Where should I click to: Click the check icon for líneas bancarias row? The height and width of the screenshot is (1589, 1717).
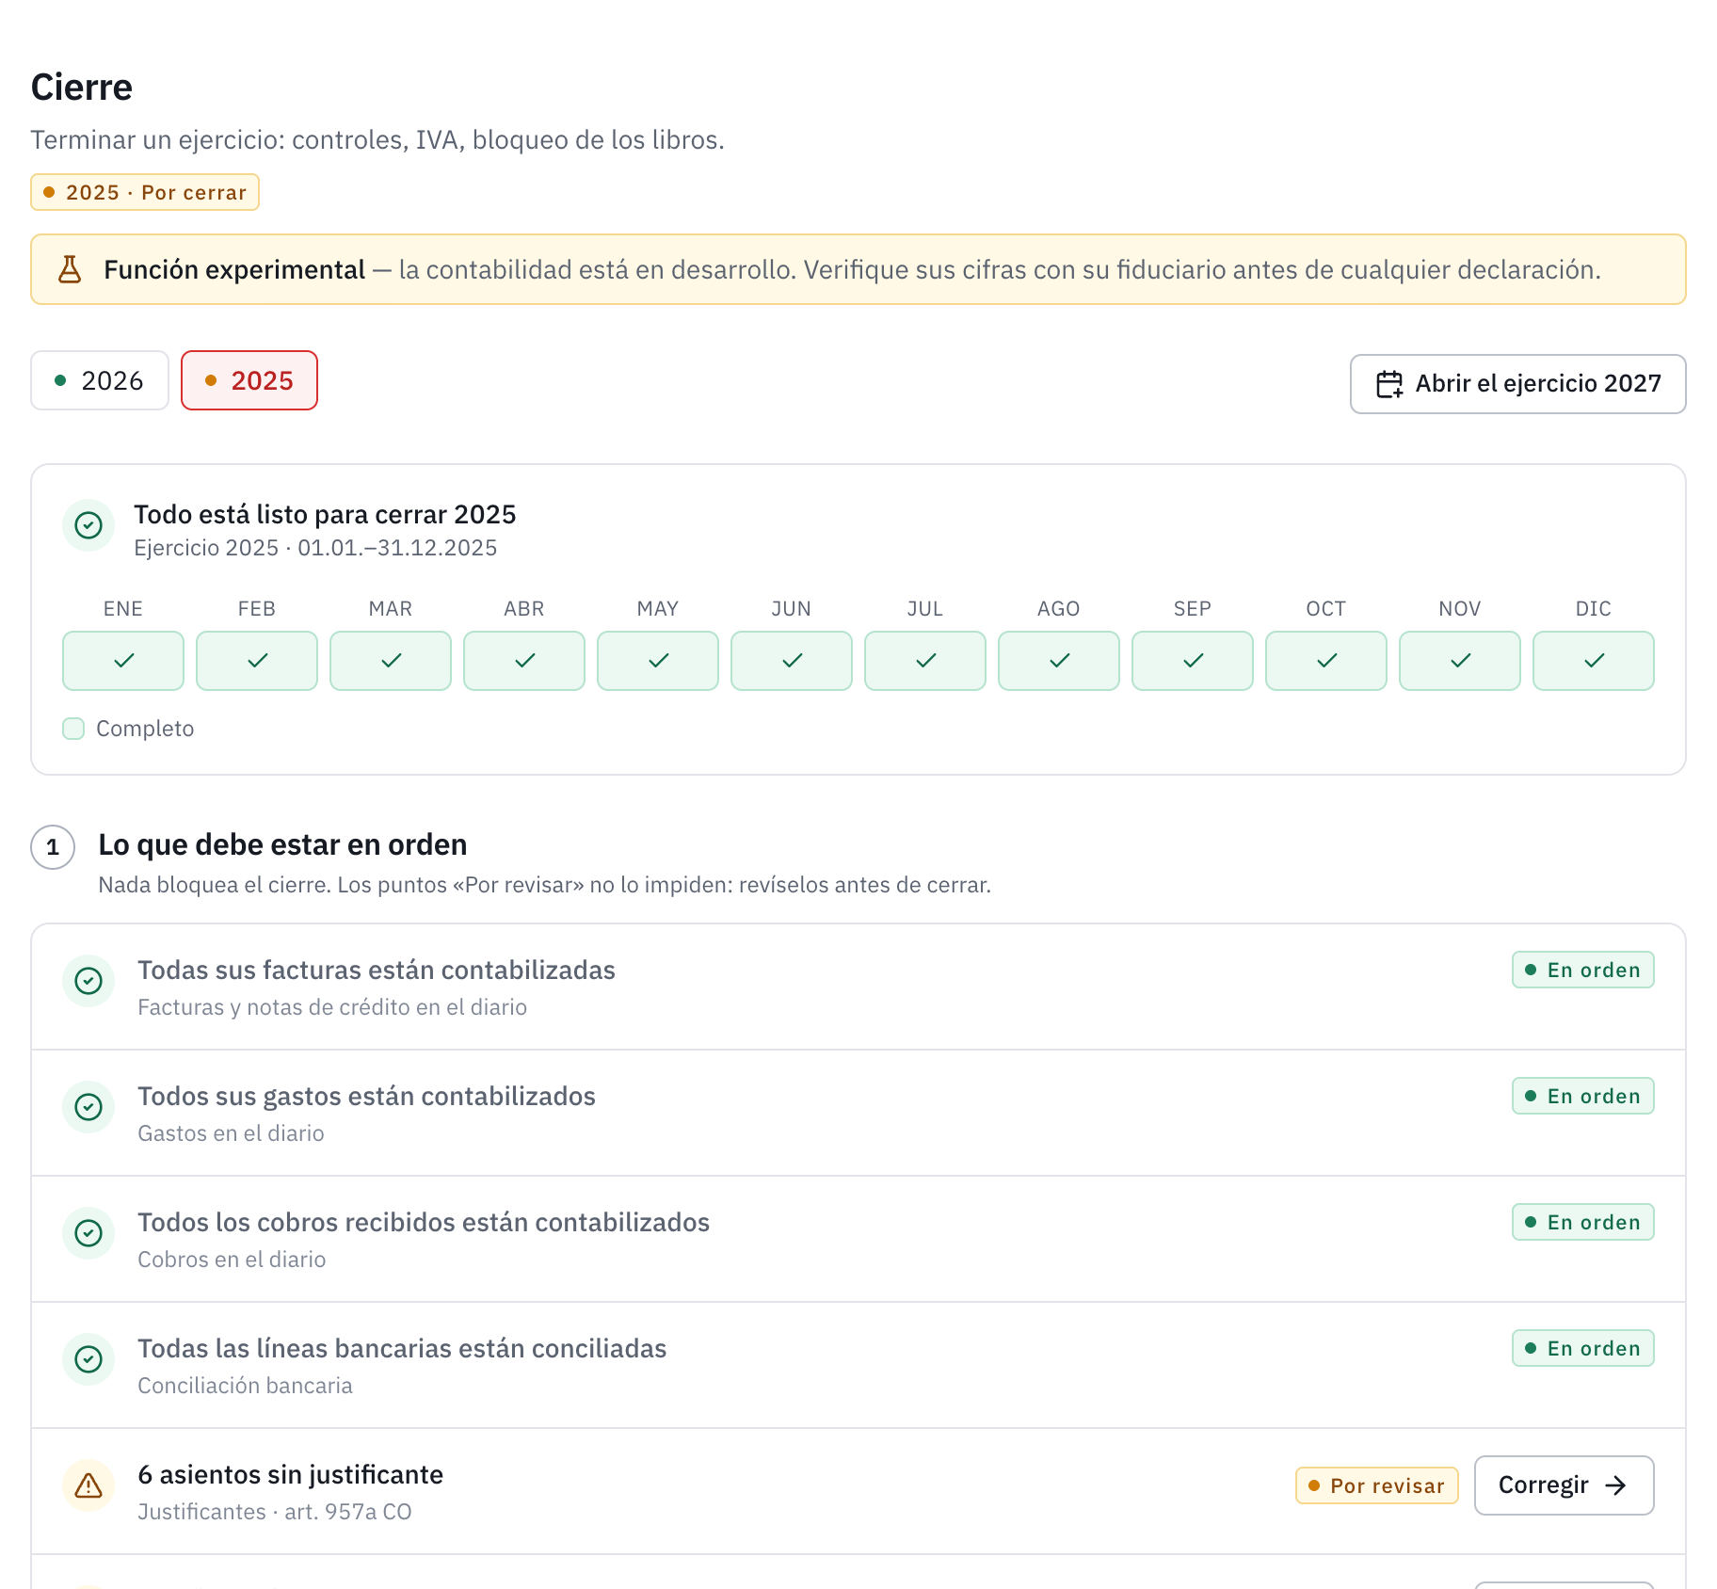(x=88, y=1359)
